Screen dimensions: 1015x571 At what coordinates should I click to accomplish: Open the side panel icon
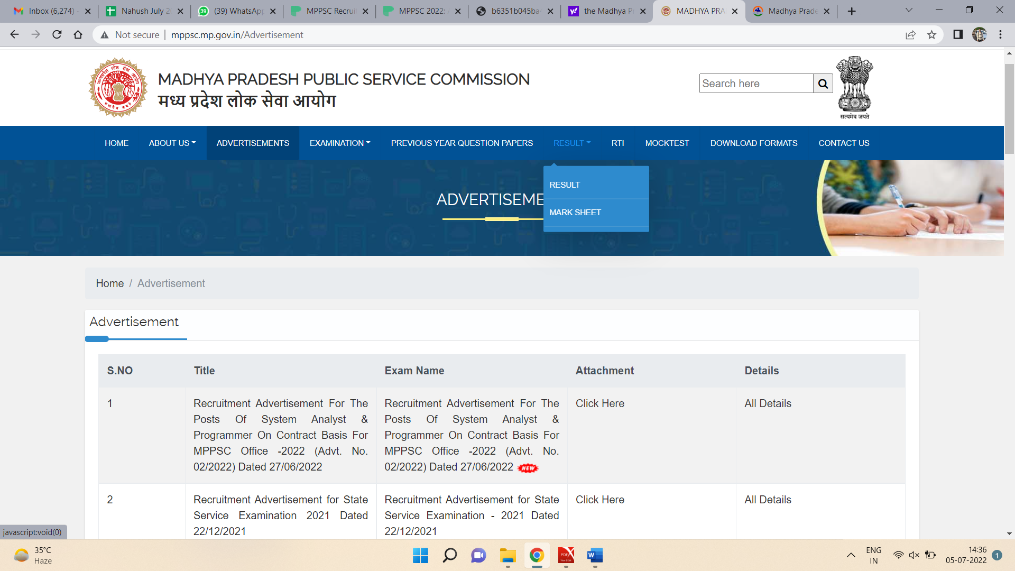(x=957, y=35)
